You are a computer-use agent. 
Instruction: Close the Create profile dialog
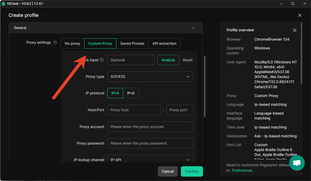pos(300,15)
